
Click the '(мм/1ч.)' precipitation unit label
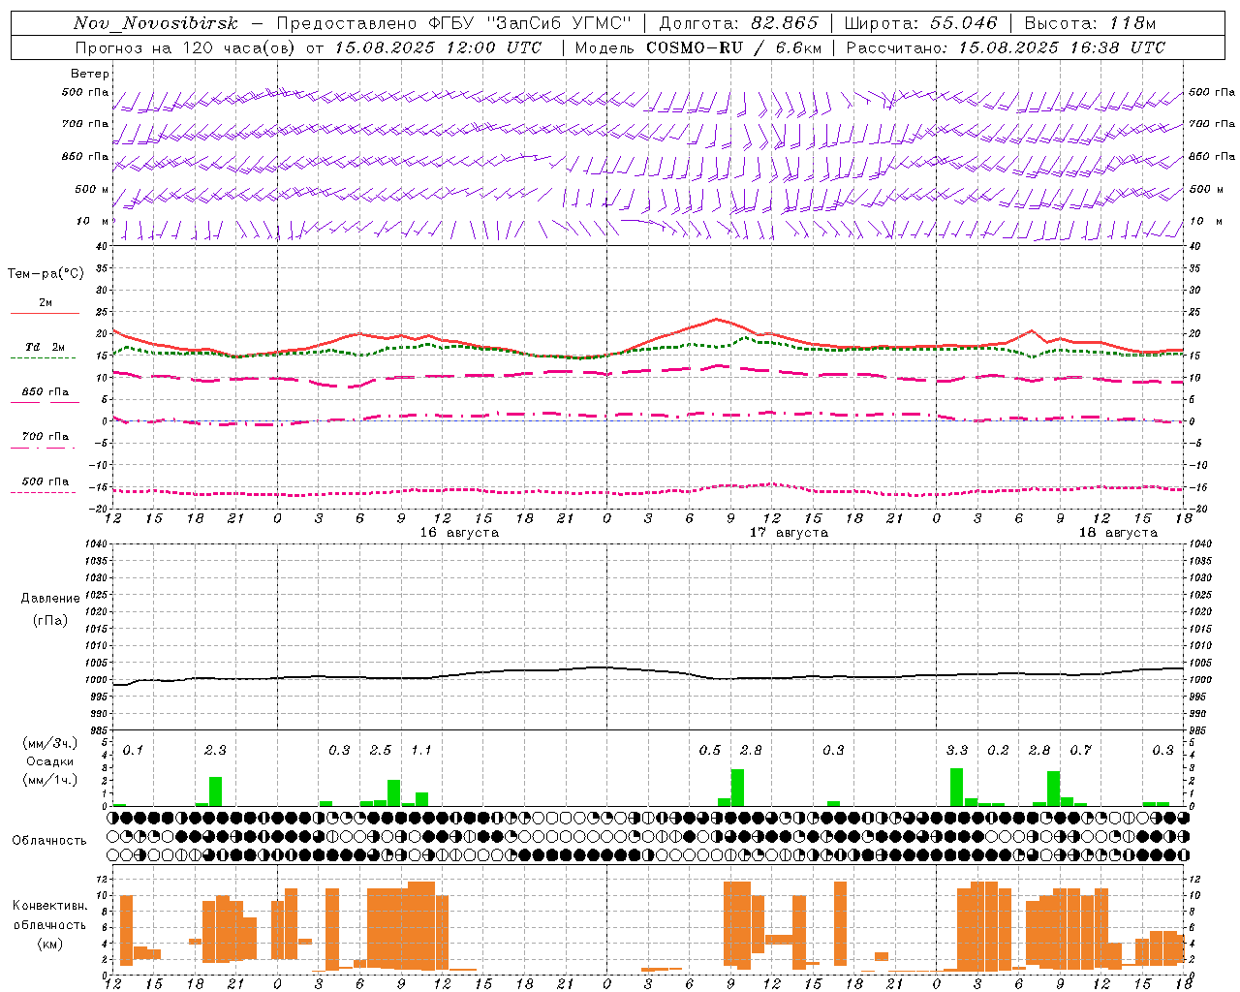click(x=48, y=780)
